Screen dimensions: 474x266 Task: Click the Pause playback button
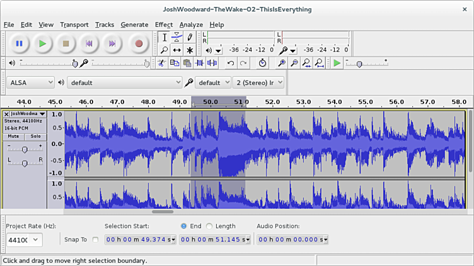point(19,43)
